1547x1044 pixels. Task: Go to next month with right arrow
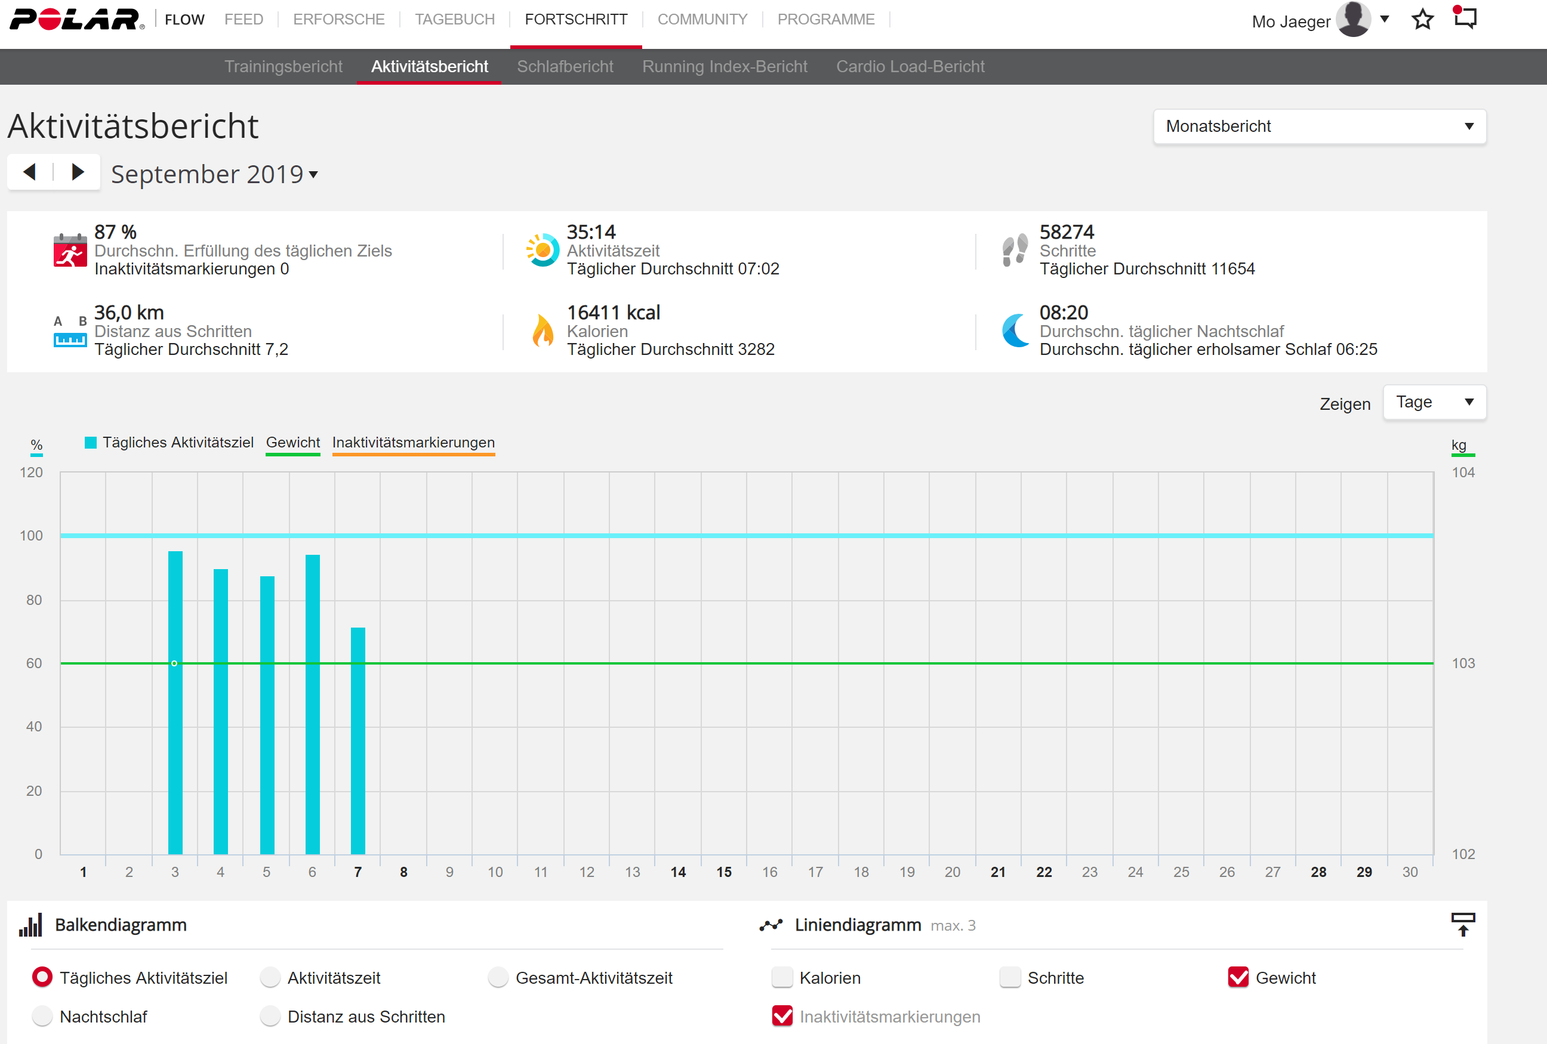77,172
